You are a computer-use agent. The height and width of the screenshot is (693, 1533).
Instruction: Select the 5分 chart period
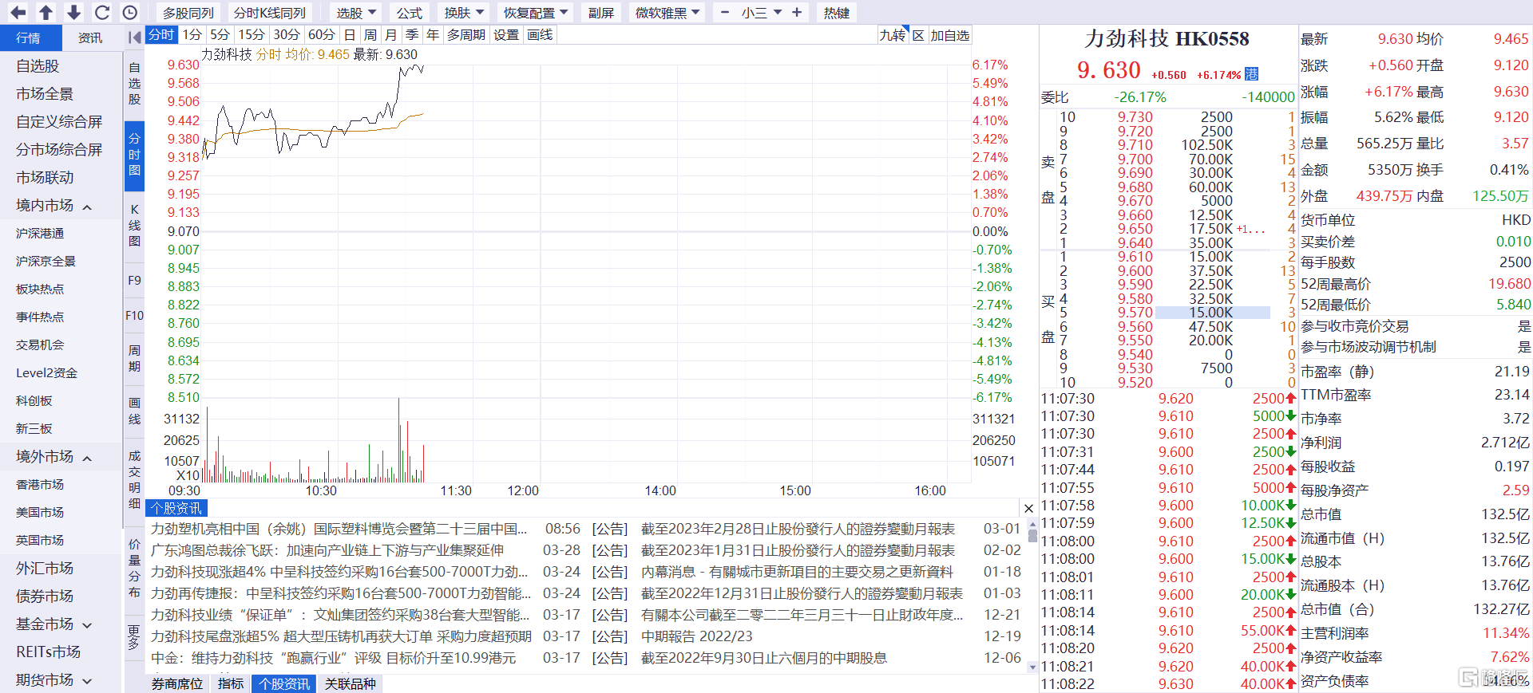point(220,35)
